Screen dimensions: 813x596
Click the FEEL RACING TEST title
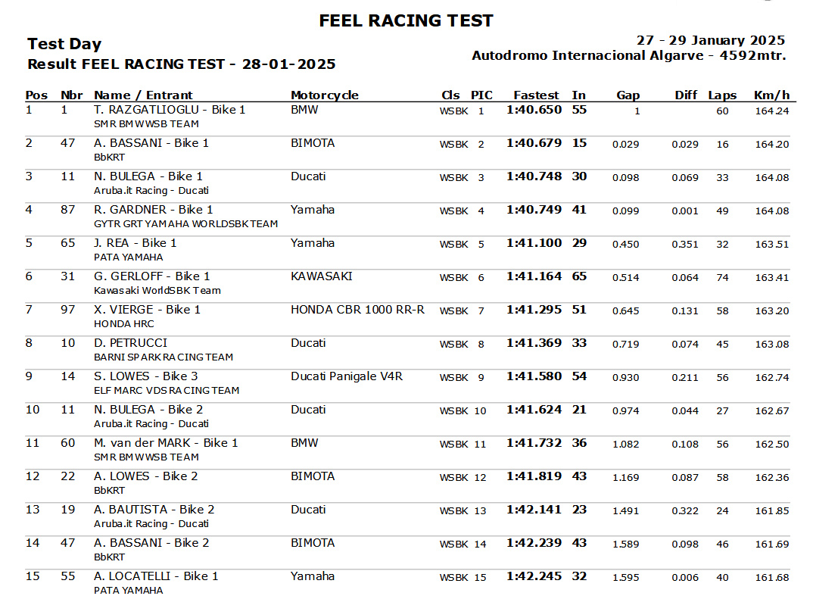[x=406, y=20]
